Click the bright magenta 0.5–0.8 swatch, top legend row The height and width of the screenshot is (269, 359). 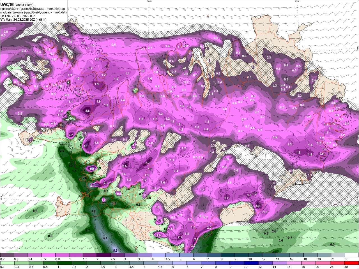(48, 255)
